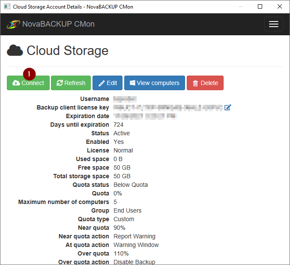
Task: Maximize the CMon window
Action: (260, 7)
